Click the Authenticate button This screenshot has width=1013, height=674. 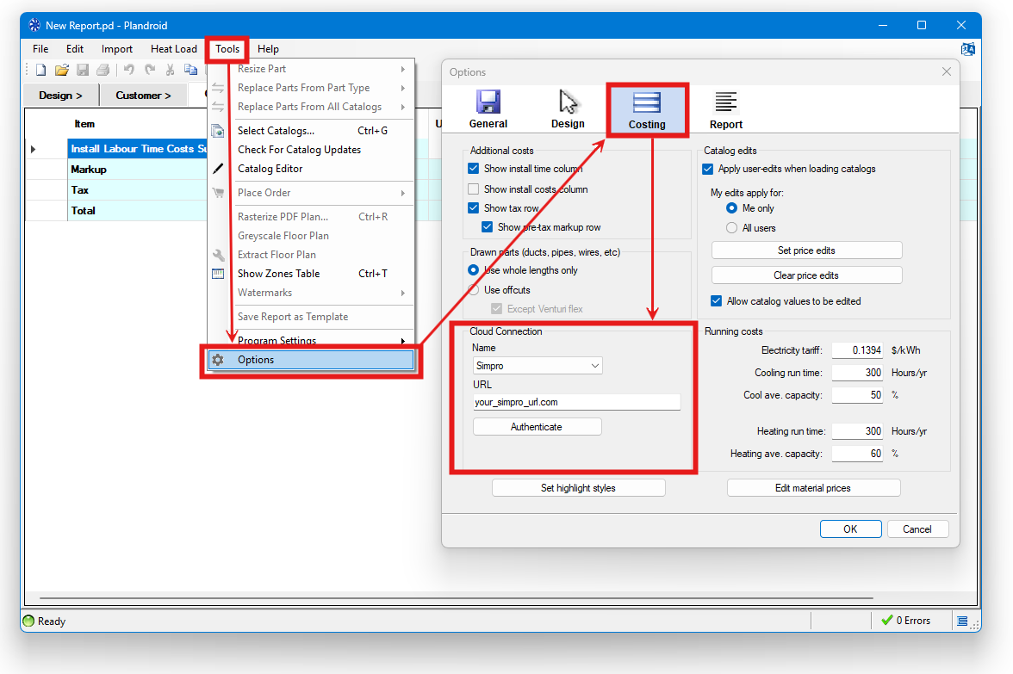[x=537, y=426]
